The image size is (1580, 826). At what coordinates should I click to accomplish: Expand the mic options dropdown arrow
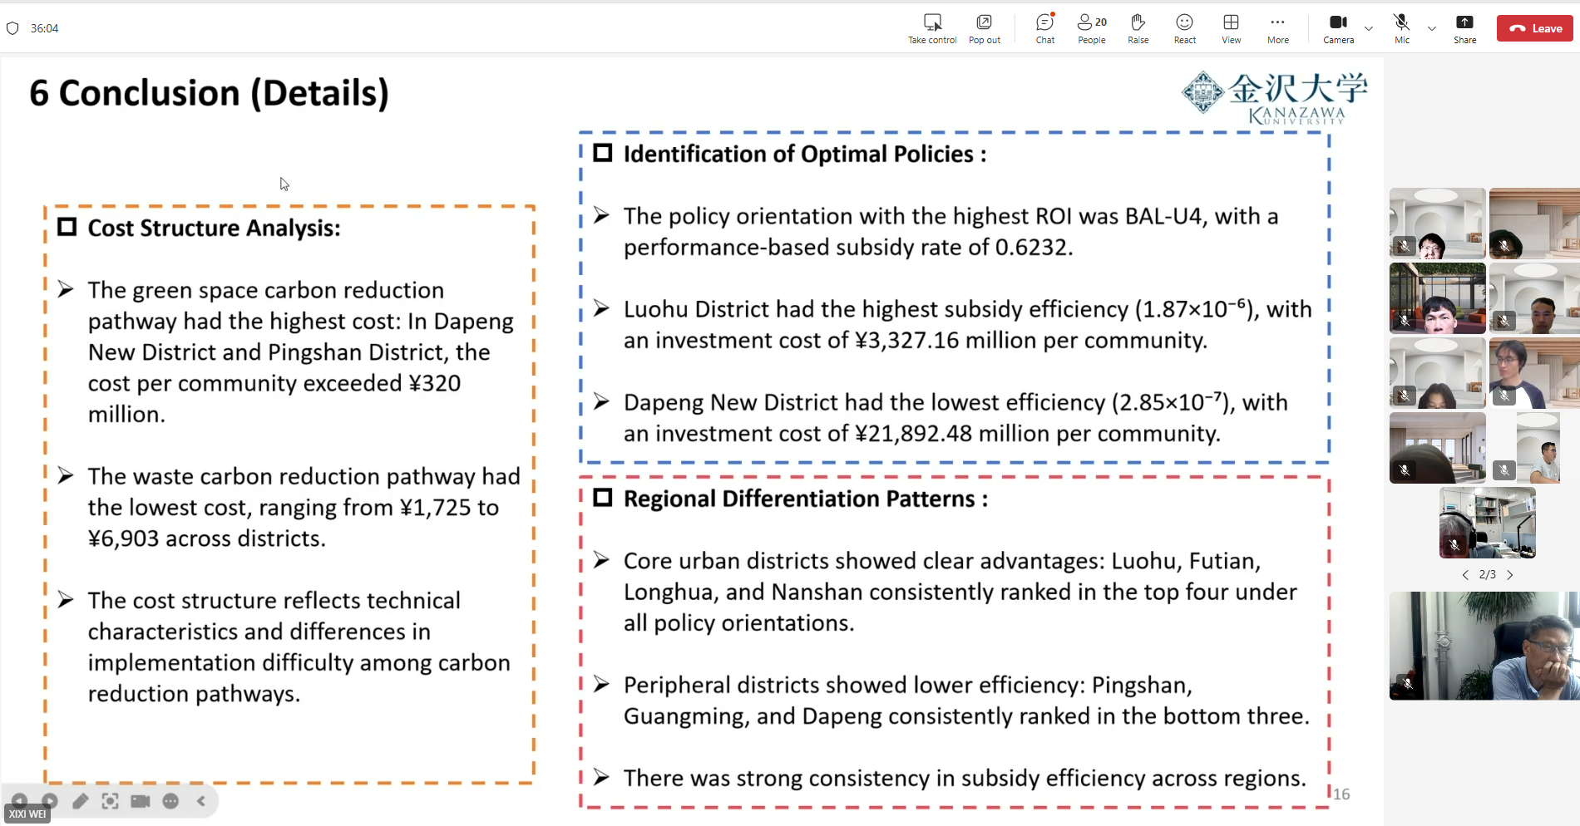pyautogui.click(x=1432, y=28)
